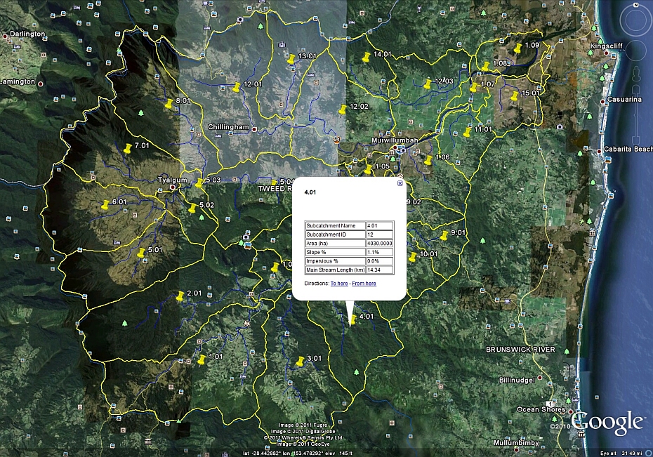The image size is (653, 457).
Task: Click the 2.01 subcatchment pin
Action: [180, 297]
